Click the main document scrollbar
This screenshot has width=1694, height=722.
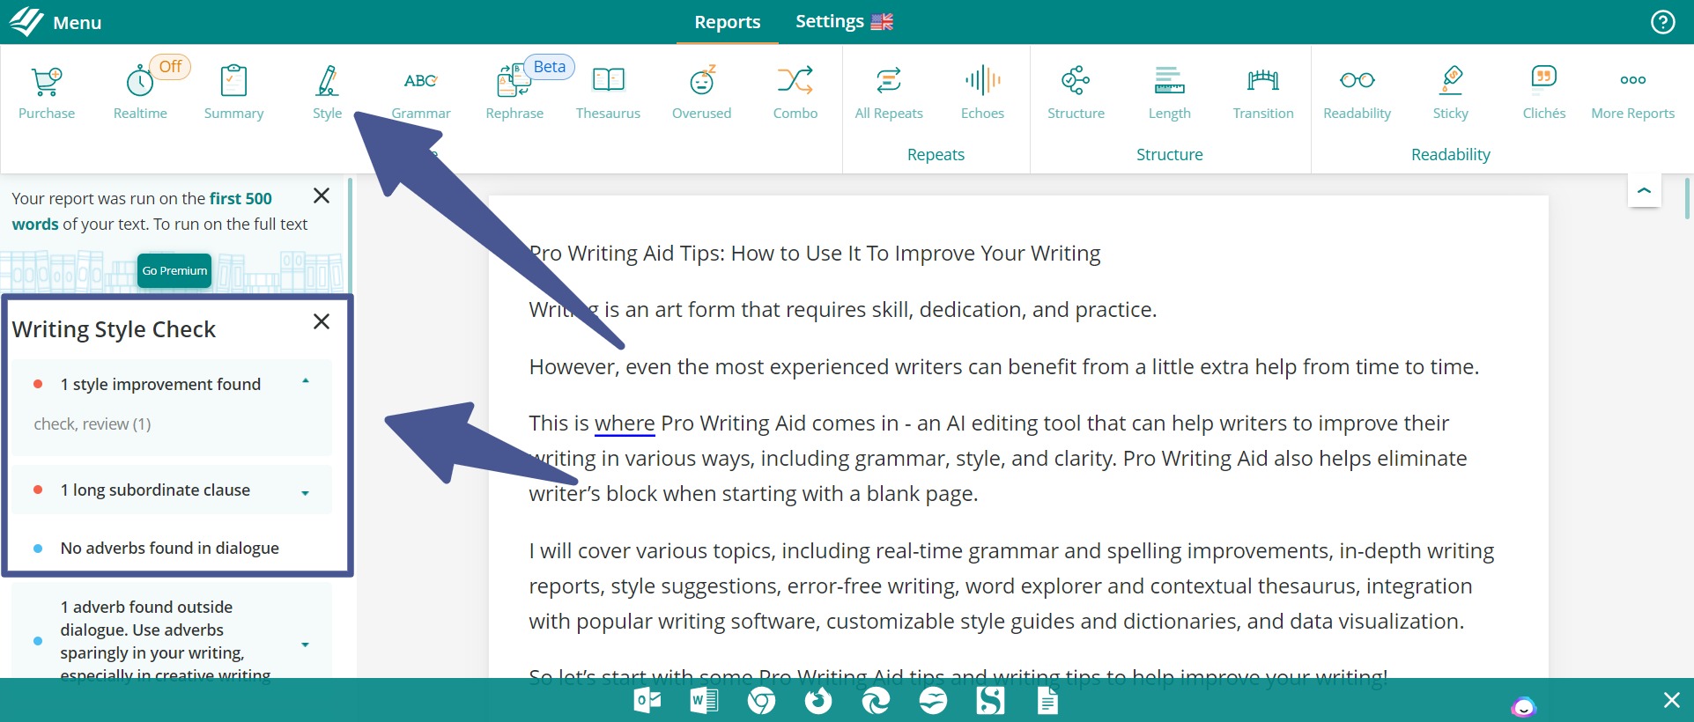[x=1687, y=198]
